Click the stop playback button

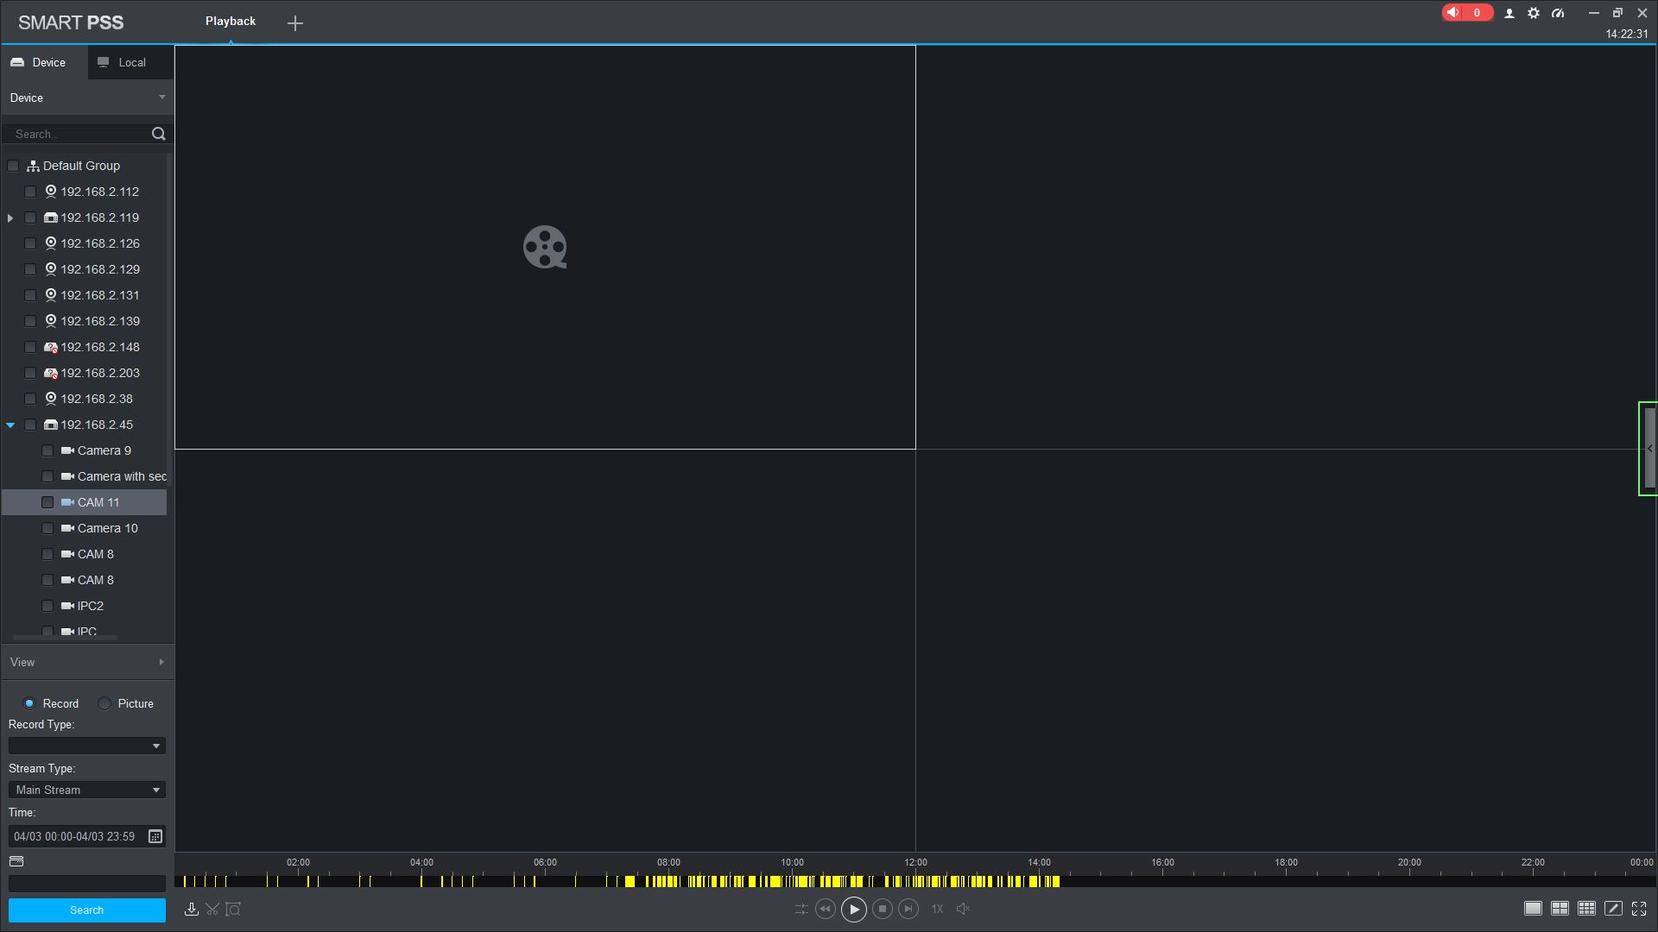pyautogui.click(x=882, y=909)
